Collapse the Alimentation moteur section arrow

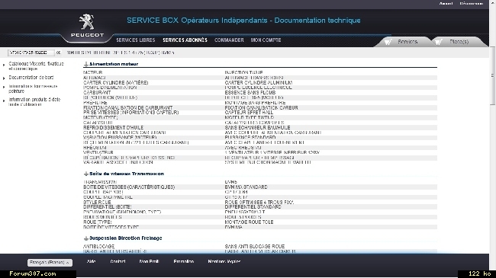tap(85, 64)
